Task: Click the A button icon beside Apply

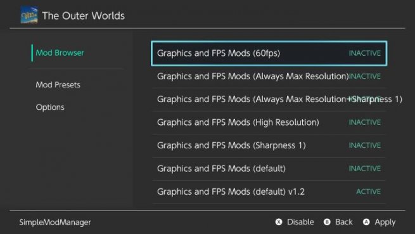Action: pyautogui.click(x=366, y=222)
